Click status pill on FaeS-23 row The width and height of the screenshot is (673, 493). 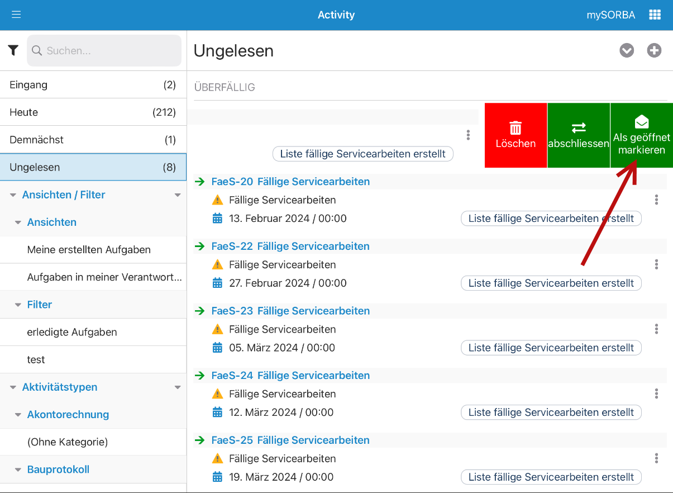coord(551,348)
